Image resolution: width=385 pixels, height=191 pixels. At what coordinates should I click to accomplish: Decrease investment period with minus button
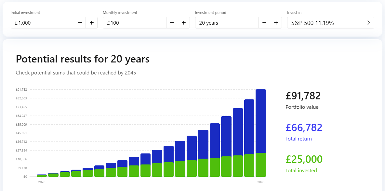coord(264,23)
